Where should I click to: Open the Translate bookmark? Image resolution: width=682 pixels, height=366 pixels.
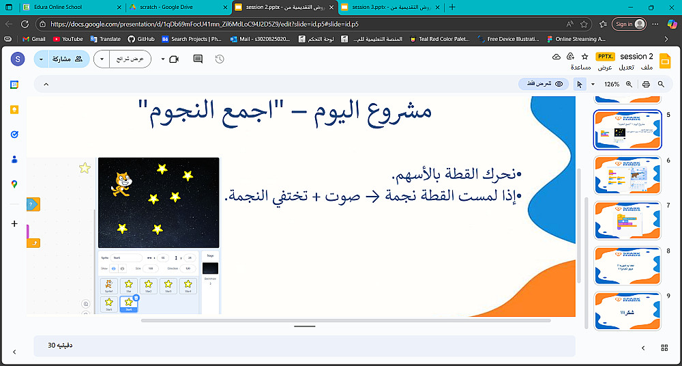(106, 39)
